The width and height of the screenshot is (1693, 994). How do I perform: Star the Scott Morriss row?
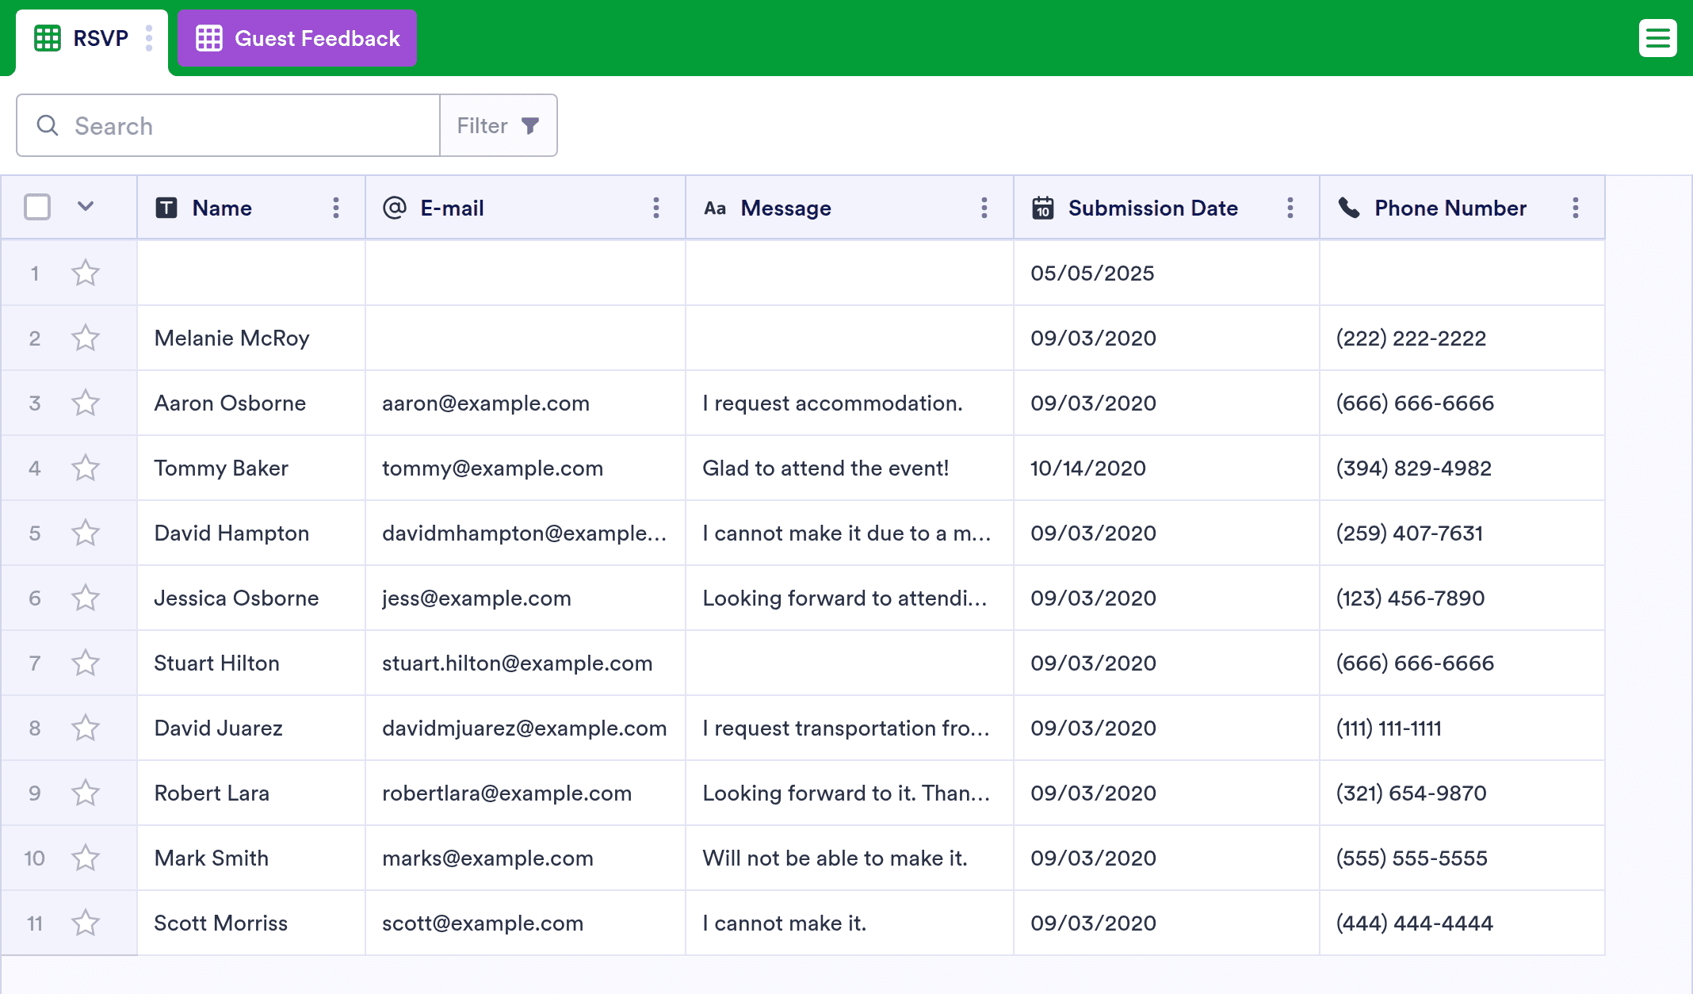click(86, 923)
